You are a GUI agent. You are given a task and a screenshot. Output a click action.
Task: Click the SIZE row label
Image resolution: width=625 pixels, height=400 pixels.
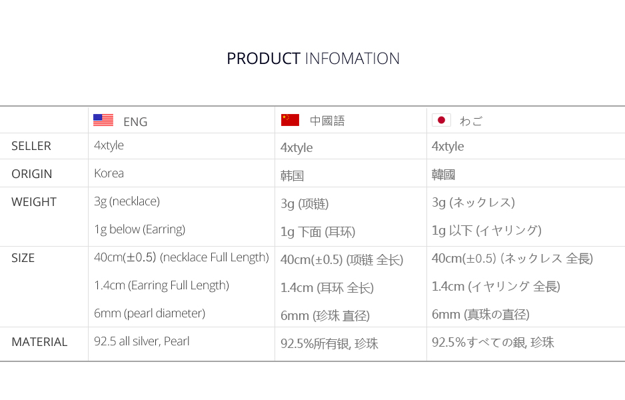pyautogui.click(x=23, y=258)
